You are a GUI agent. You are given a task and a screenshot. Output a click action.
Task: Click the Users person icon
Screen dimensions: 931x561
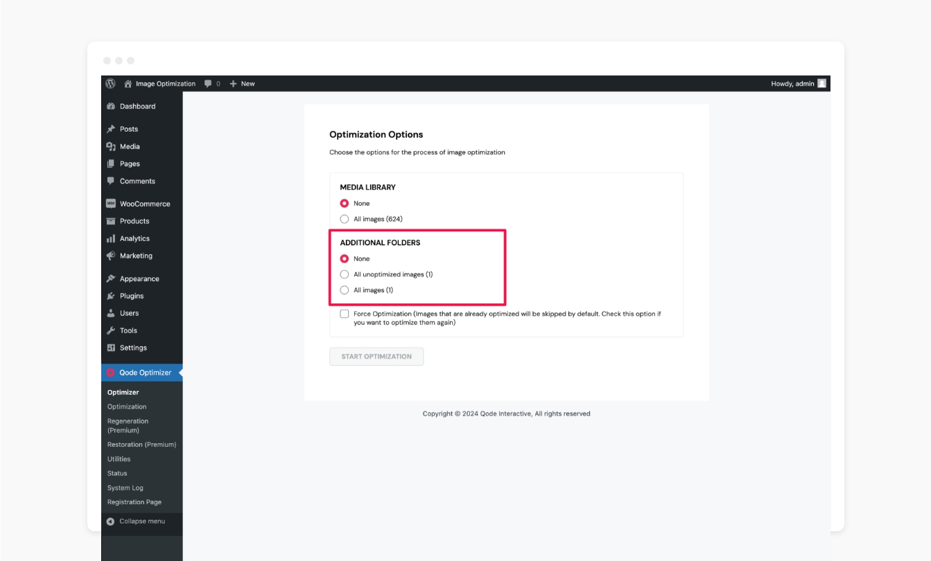110,313
